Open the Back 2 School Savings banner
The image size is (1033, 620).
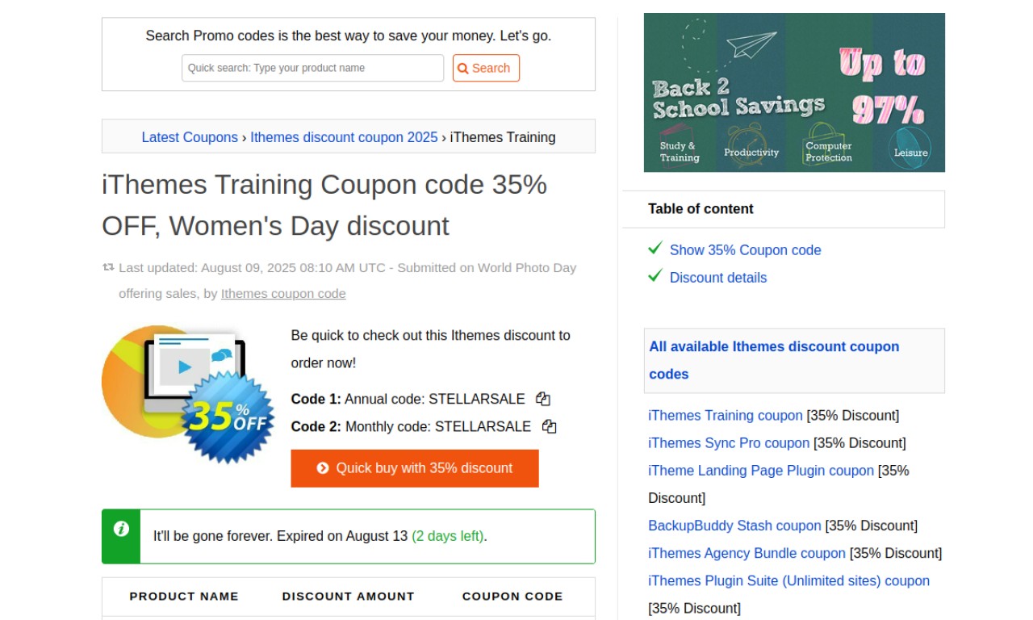[794, 92]
